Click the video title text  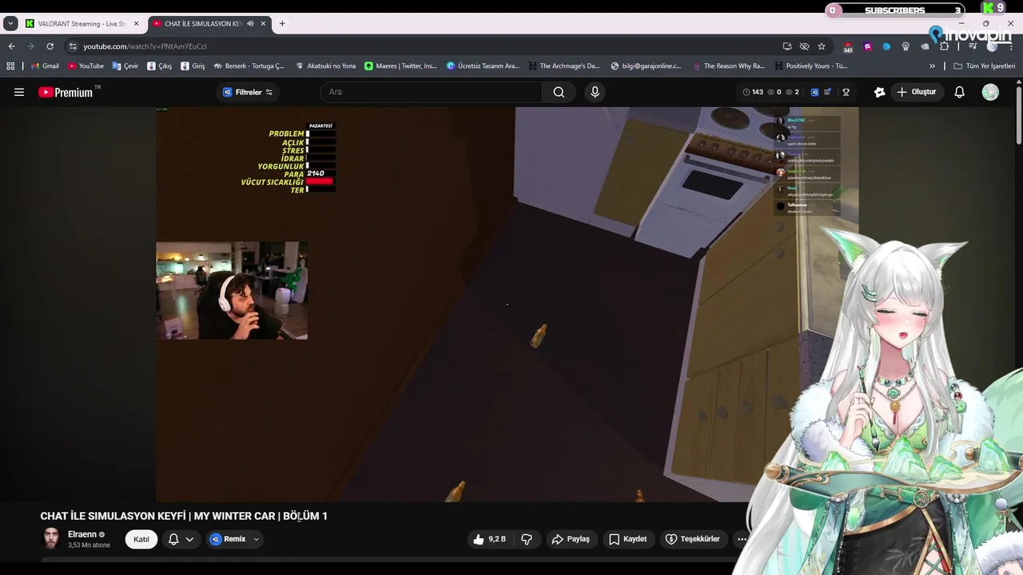point(184,516)
